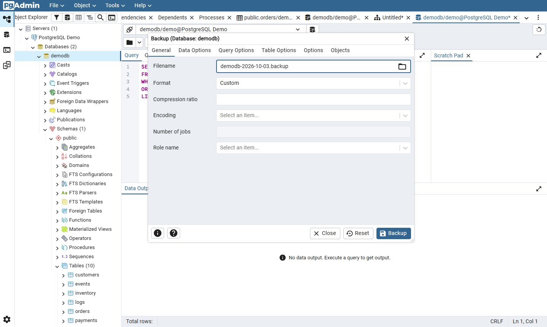Viewport: 547px width, 327px height.
Task: Collapse the Schemas (1) node
Action: tap(45, 129)
